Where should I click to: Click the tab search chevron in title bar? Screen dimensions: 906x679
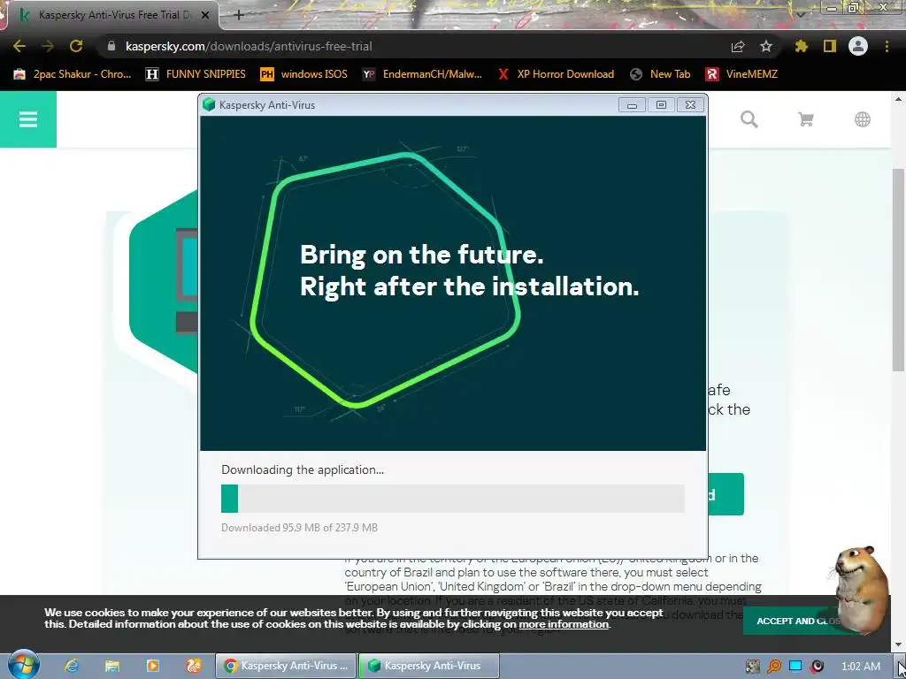click(x=800, y=14)
